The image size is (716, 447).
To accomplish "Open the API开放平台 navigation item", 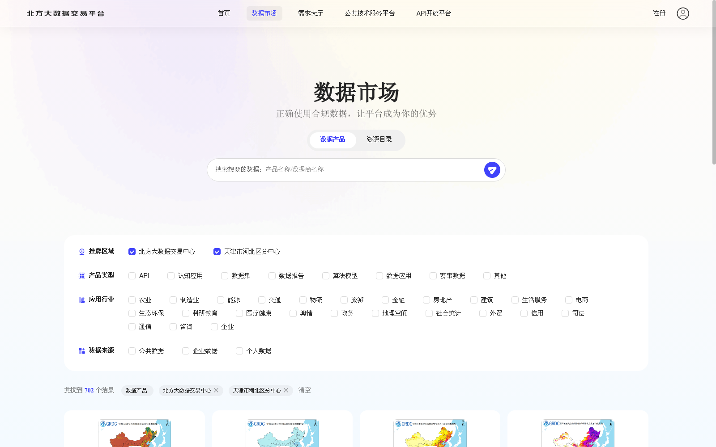I will coord(433,13).
